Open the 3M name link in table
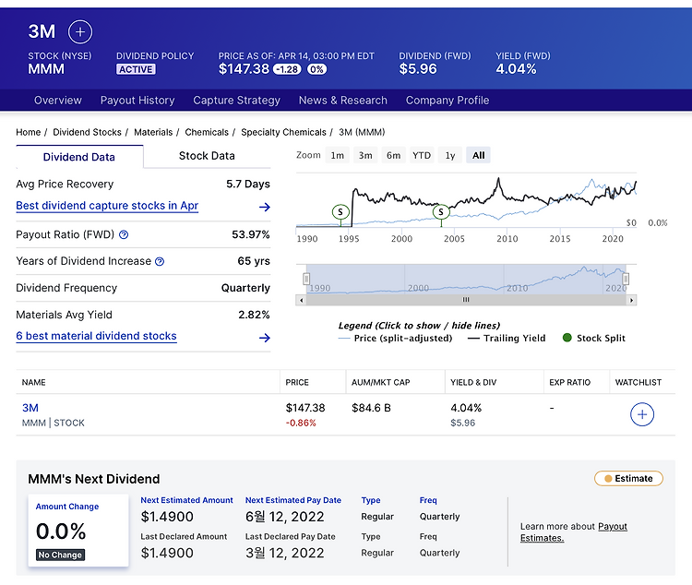Screen dimensions: 692x585 coord(30,408)
